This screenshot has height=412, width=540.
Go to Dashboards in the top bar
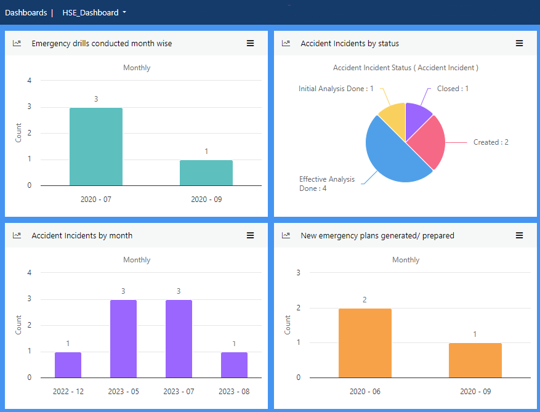point(26,12)
